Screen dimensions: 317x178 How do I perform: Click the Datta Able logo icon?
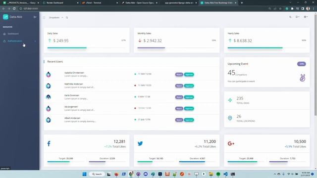pos(5,17)
